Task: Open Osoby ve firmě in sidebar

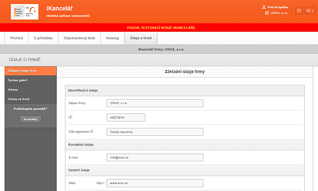Action: [31, 99]
